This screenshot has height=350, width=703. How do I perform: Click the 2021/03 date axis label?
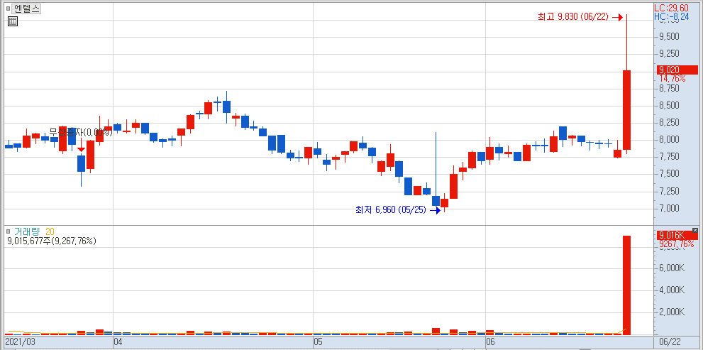[x=19, y=342]
